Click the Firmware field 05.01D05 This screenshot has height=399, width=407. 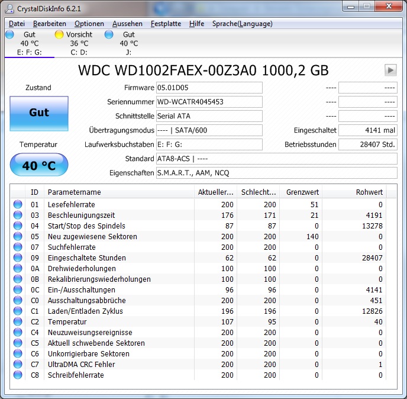[x=209, y=88]
